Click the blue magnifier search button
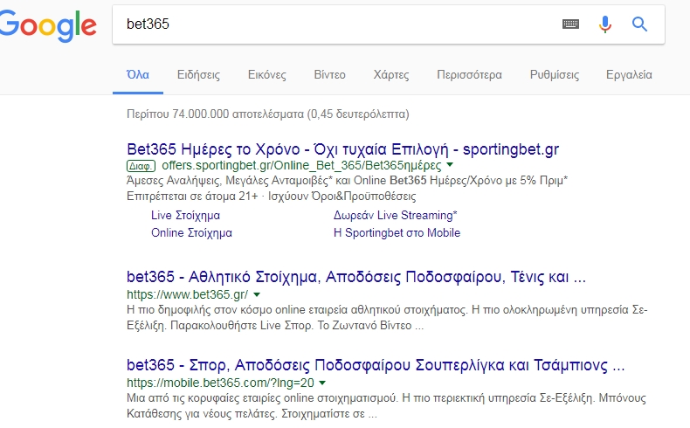Image resolution: width=690 pixels, height=428 pixels. [x=639, y=24]
